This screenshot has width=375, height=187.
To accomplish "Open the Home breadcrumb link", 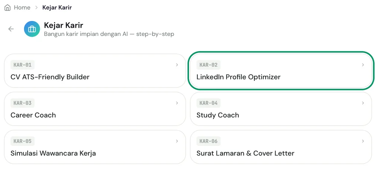I will click(22, 7).
